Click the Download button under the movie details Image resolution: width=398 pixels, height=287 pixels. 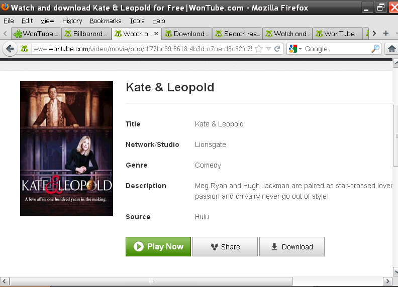point(292,246)
